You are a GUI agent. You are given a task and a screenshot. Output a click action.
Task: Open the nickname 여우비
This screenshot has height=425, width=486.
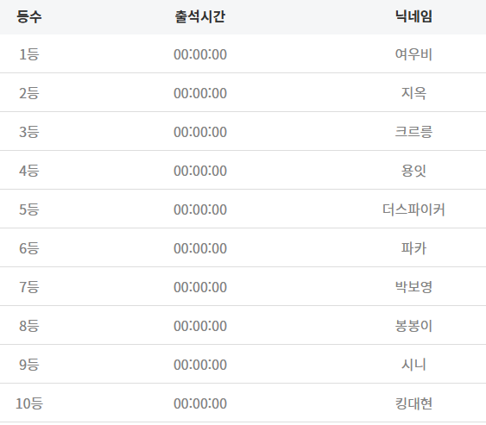(x=413, y=54)
